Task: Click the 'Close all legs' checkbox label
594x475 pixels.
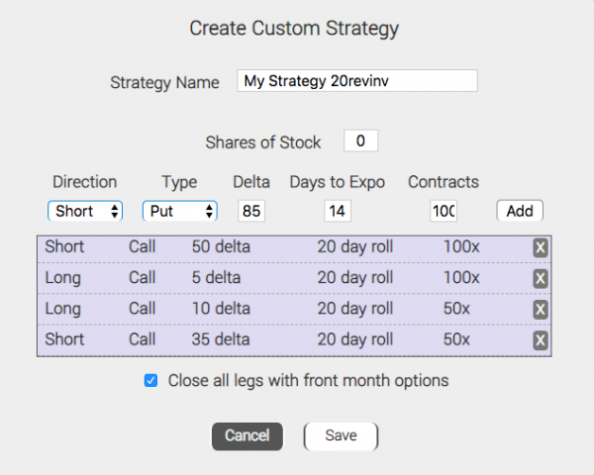Action: [x=308, y=380]
